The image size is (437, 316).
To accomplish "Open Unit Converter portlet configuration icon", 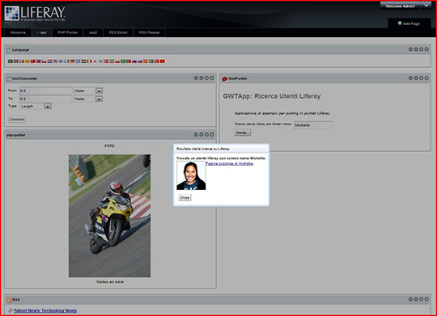I will pyautogui.click(x=196, y=78).
